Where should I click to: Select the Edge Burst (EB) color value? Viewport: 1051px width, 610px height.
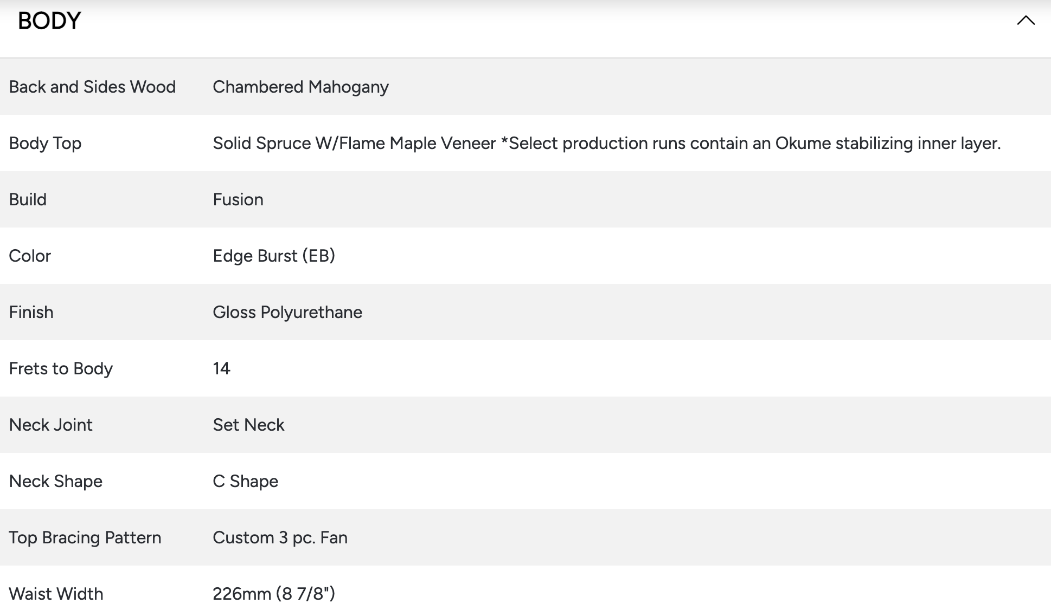pos(274,256)
